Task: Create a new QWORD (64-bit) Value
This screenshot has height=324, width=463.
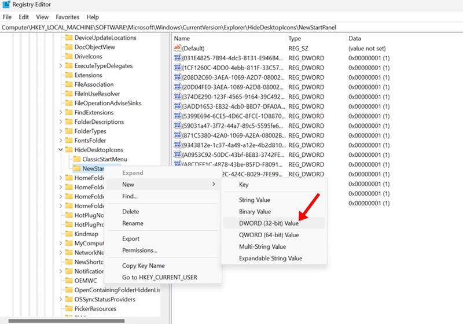Action: point(274,235)
